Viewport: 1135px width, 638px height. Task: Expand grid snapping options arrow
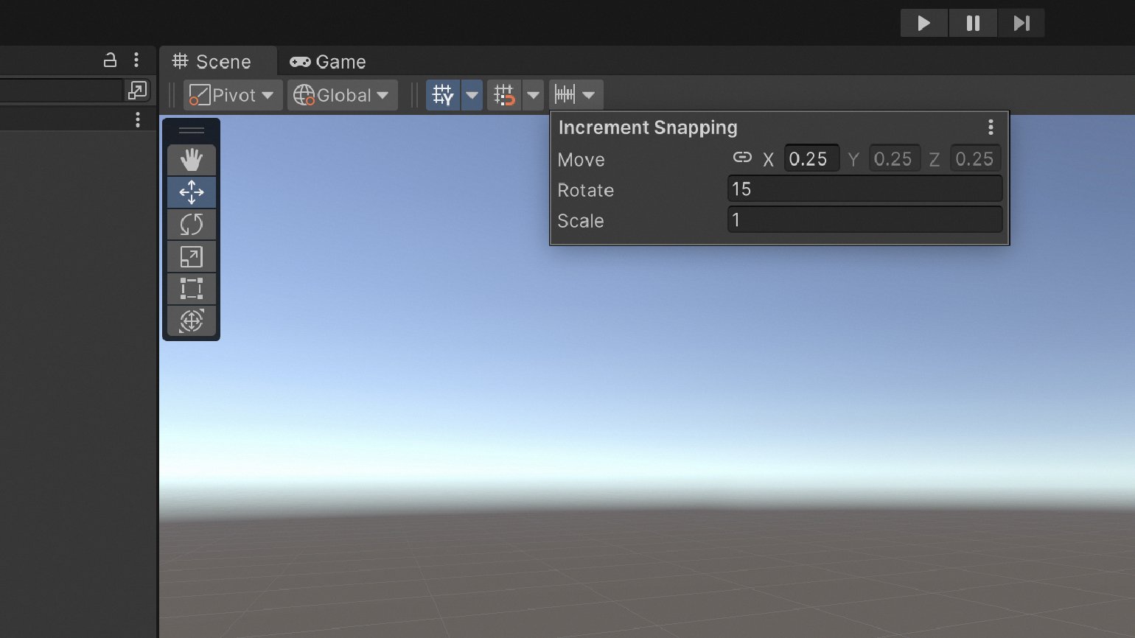coord(533,95)
